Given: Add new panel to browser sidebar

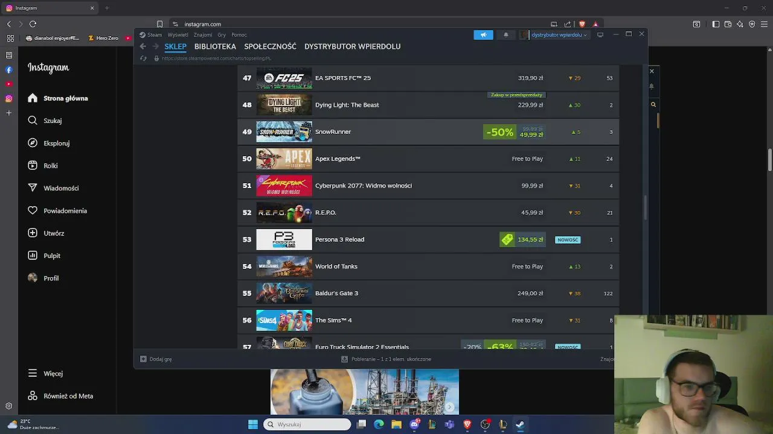Looking at the screenshot, I should tap(8, 113).
